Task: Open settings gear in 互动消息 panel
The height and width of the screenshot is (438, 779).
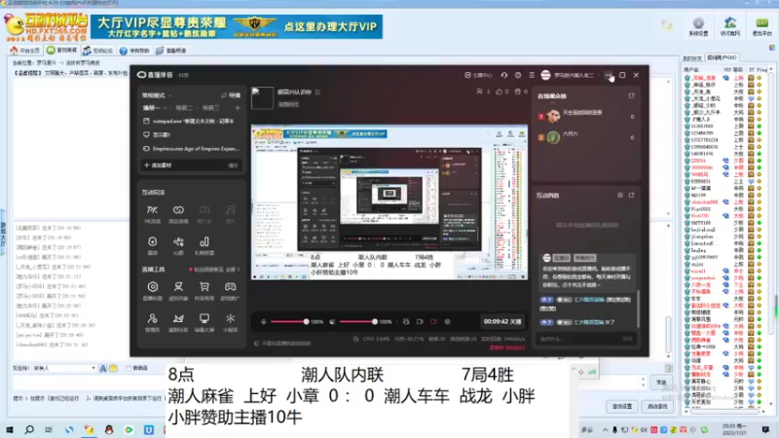Action: 620,196
